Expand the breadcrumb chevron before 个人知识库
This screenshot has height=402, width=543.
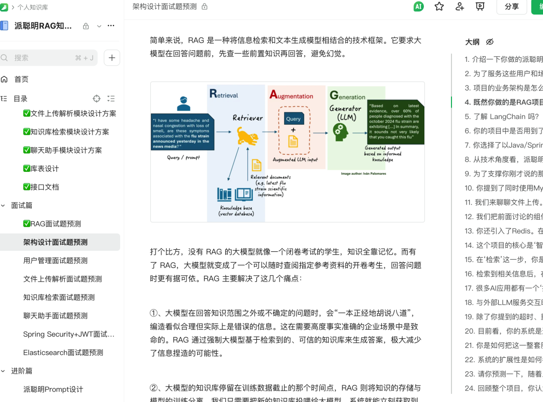13,7
